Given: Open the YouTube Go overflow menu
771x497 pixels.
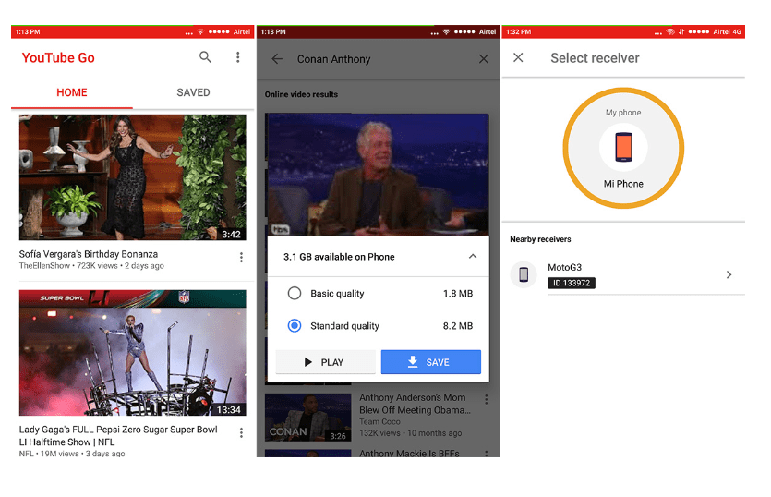Looking at the screenshot, I should tap(238, 57).
